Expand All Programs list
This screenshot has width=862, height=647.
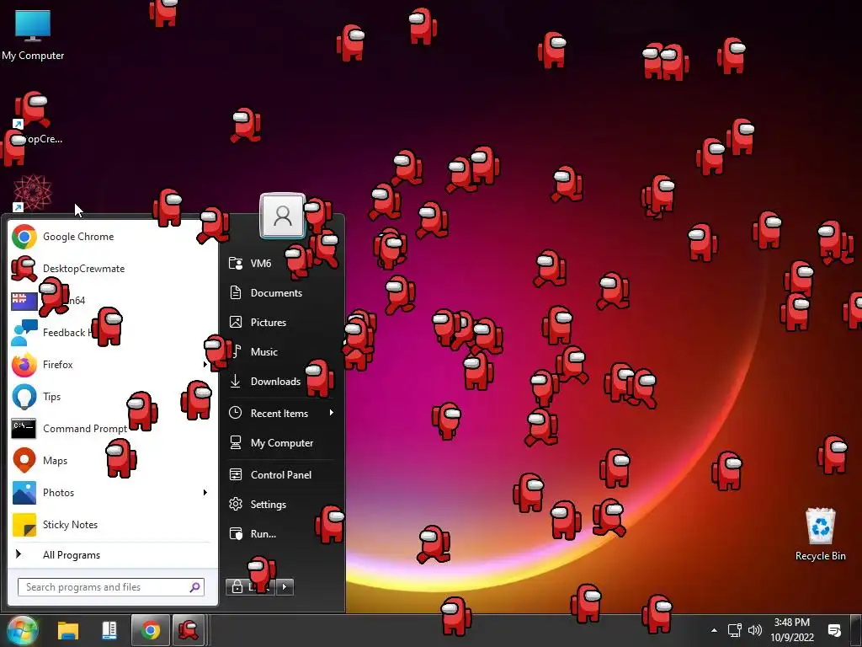click(112, 554)
